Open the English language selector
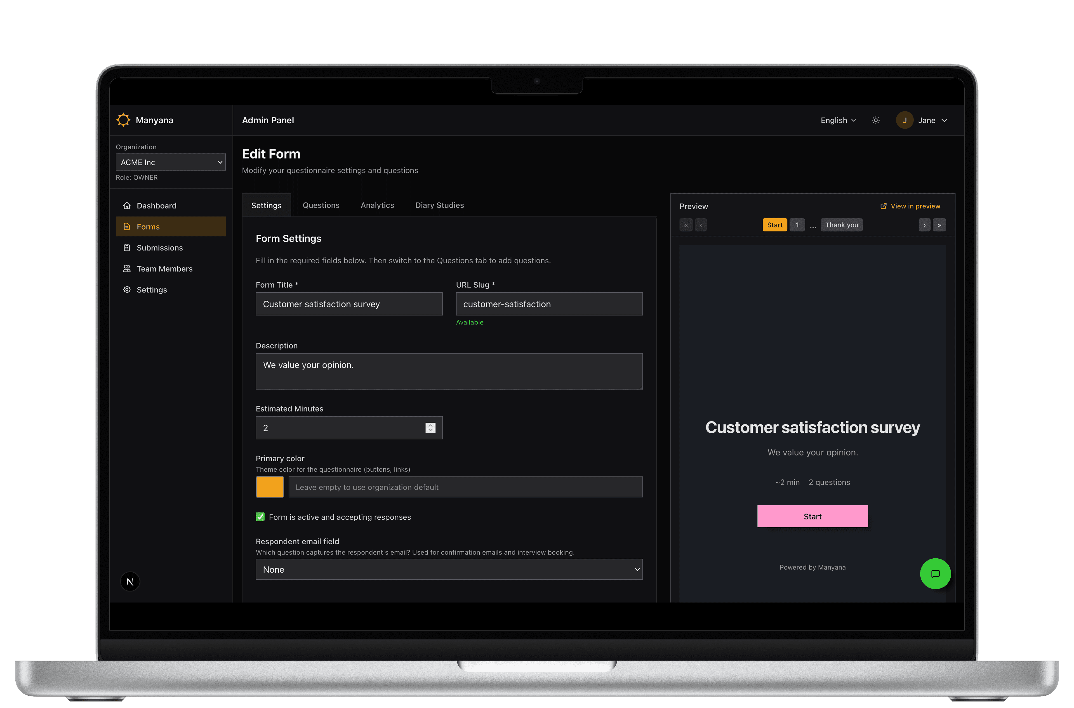The height and width of the screenshot is (708, 1074). 838,120
